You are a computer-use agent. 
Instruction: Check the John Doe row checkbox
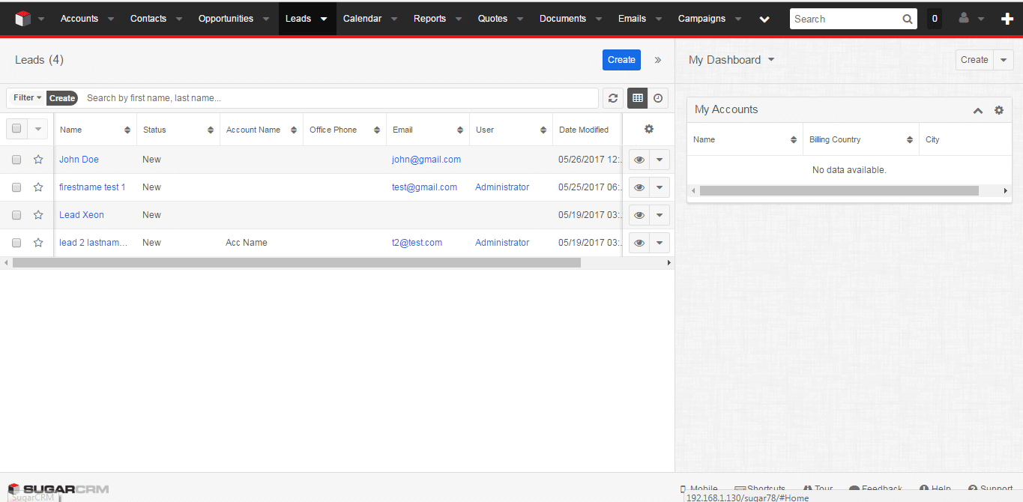[16, 160]
